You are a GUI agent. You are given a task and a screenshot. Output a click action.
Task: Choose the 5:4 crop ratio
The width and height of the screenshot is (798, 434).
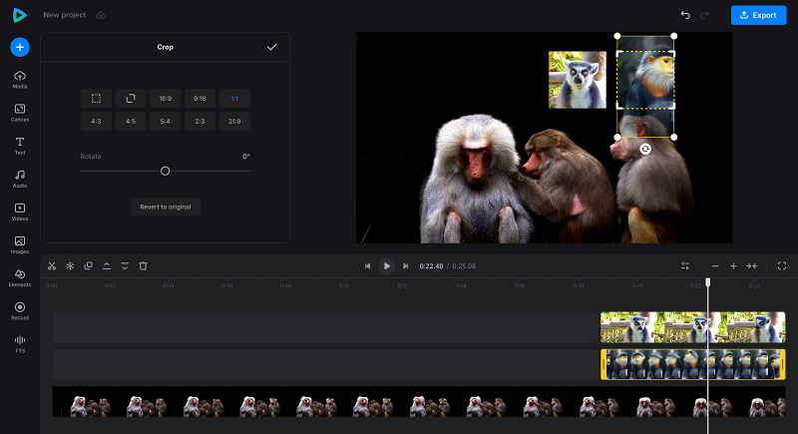(165, 121)
